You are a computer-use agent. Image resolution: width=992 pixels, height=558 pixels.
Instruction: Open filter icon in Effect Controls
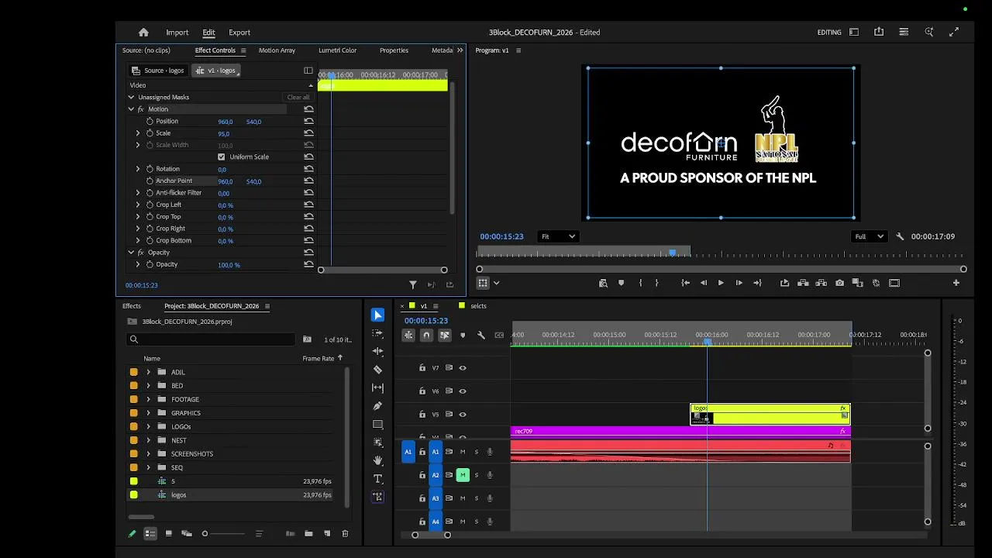click(x=412, y=285)
